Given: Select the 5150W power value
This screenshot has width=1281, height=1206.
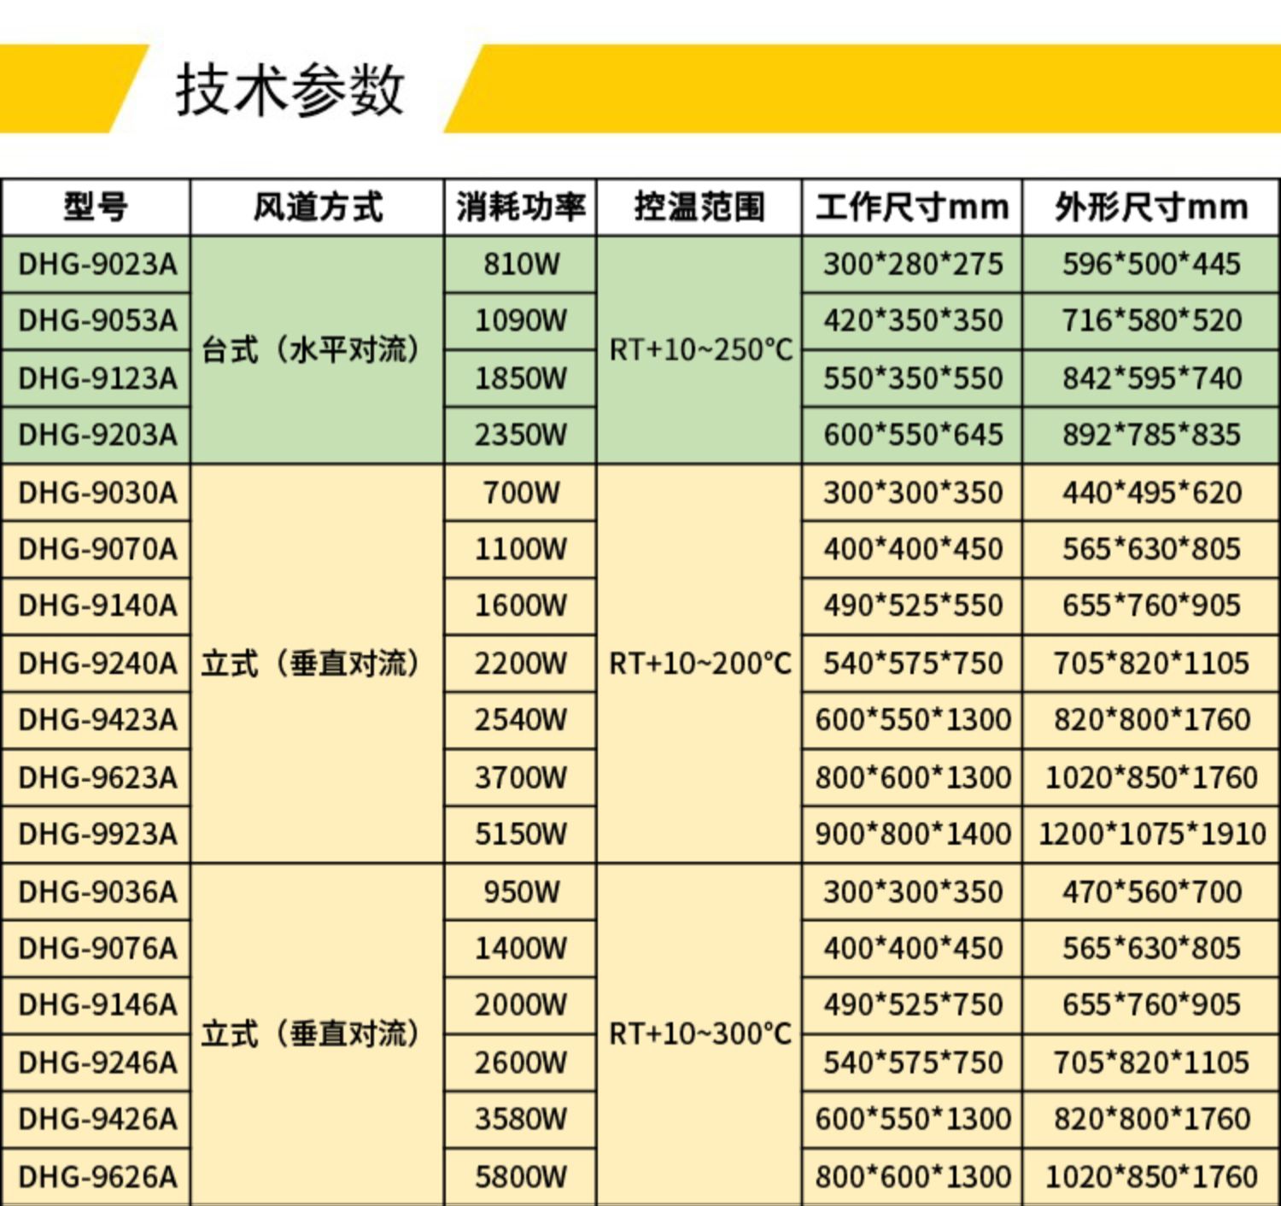Looking at the screenshot, I should [521, 834].
